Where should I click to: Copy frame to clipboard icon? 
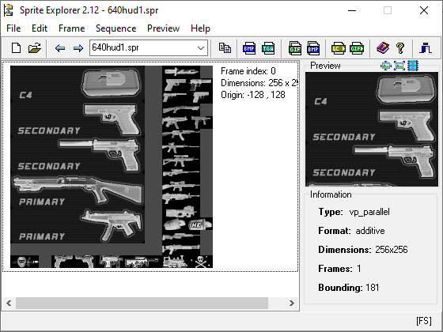pos(225,47)
